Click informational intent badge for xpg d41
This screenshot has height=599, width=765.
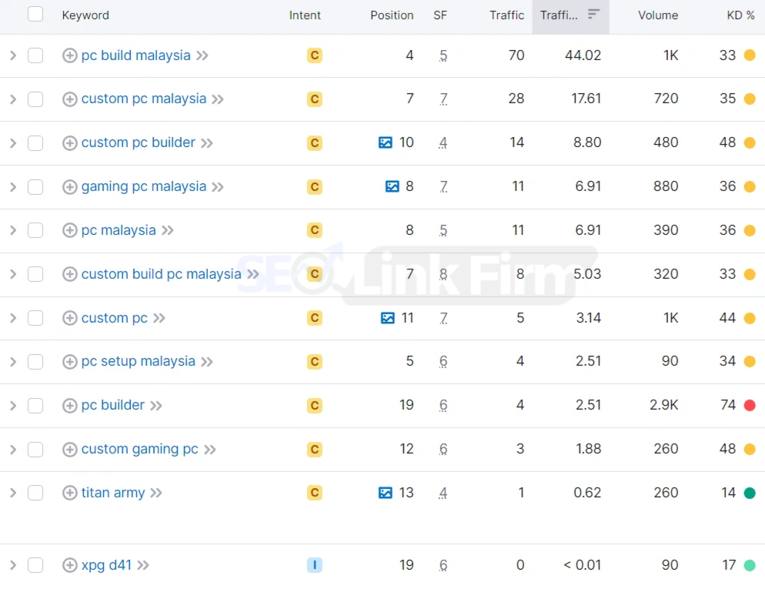pyautogui.click(x=315, y=565)
